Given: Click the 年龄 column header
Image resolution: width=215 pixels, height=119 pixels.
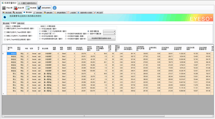Looking at the screenshot, I should (x=27, y=48).
